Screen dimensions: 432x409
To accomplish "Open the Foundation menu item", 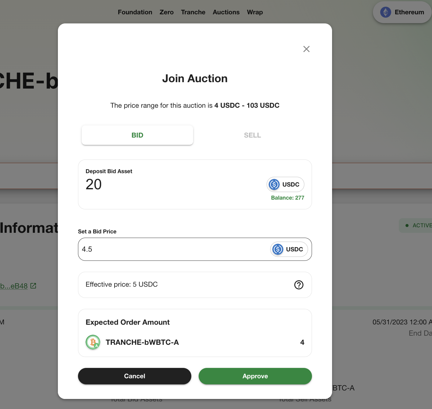I will [135, 12].
